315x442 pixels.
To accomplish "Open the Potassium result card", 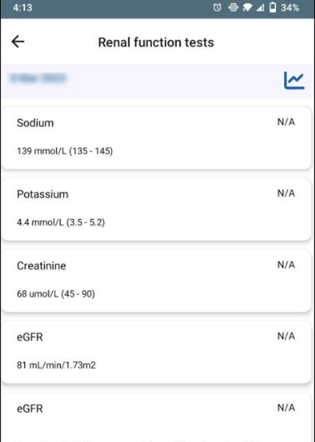I will (x=157, y=209).
